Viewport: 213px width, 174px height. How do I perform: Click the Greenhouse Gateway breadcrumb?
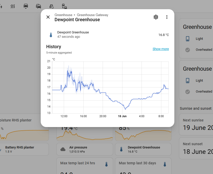click(x=92, y=15)
